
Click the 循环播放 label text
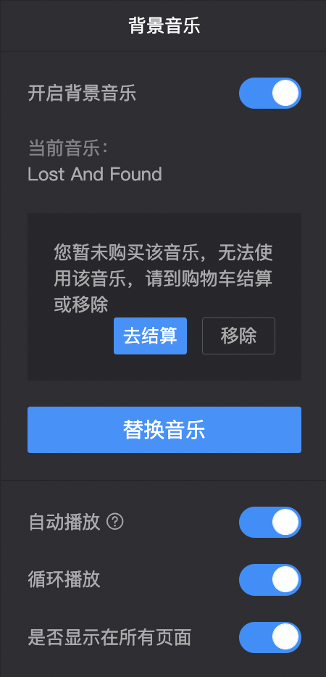point(64,580)
